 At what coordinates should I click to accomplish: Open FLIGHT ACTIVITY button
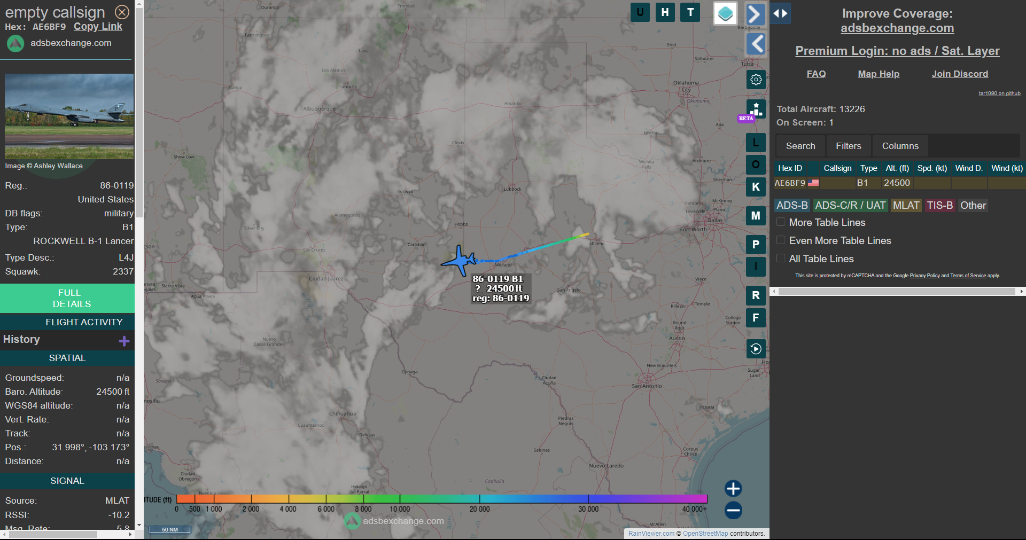(x=67, y=322)
